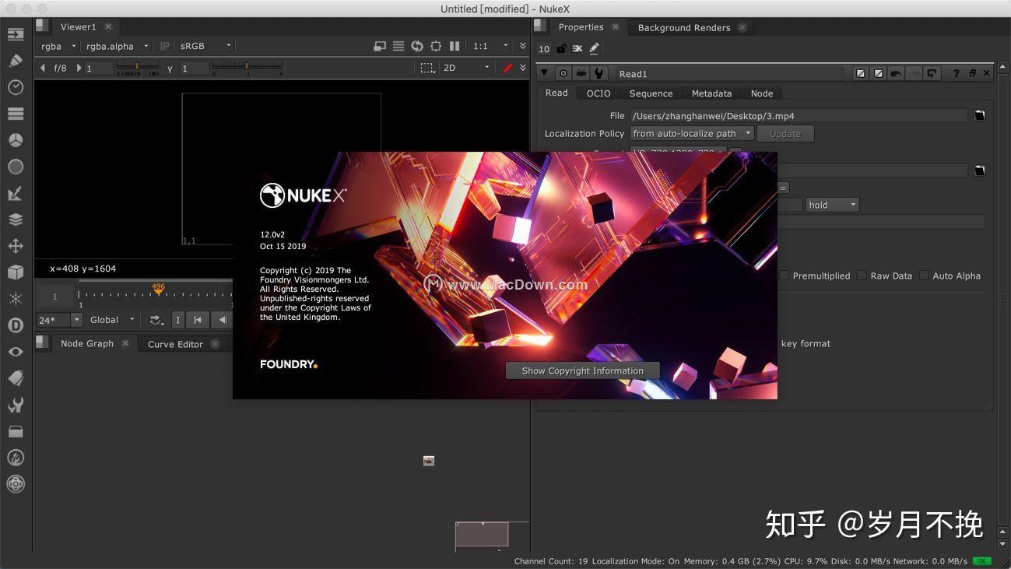Open the Keyer nodes menu
Image resolution: width=1011 pixels, height=569 pixels.
click(16, 193)
